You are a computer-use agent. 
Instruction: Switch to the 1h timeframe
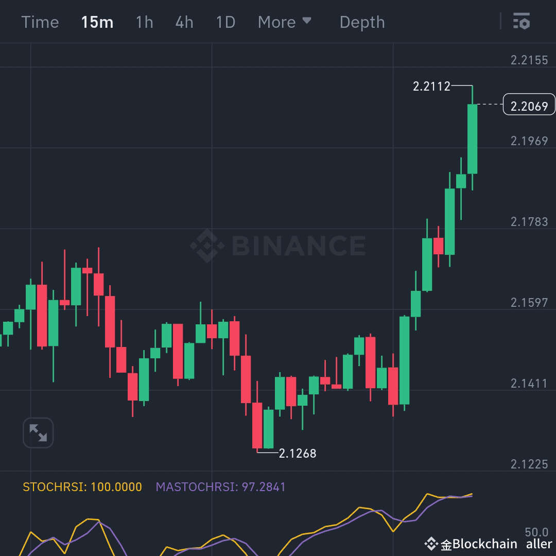(x=144, y=22)
